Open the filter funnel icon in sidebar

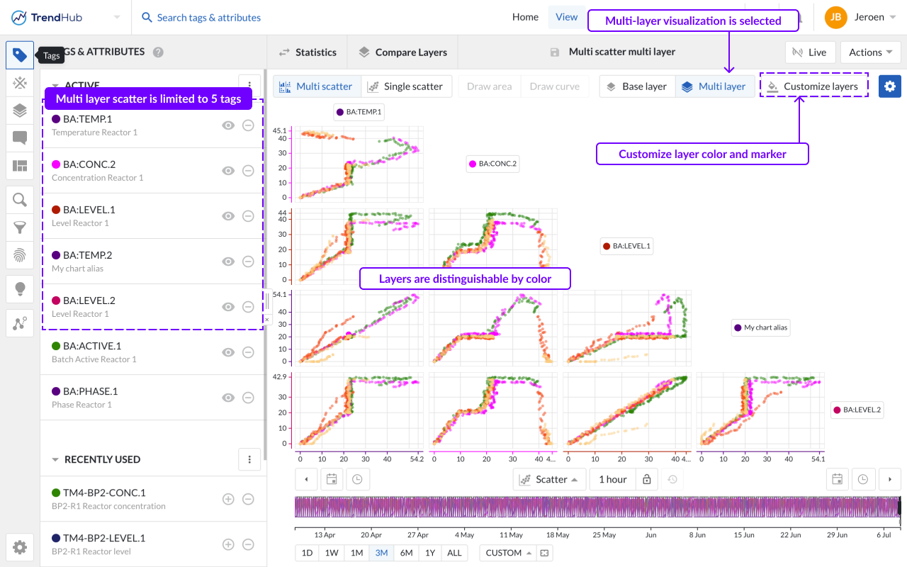(20, 228)
